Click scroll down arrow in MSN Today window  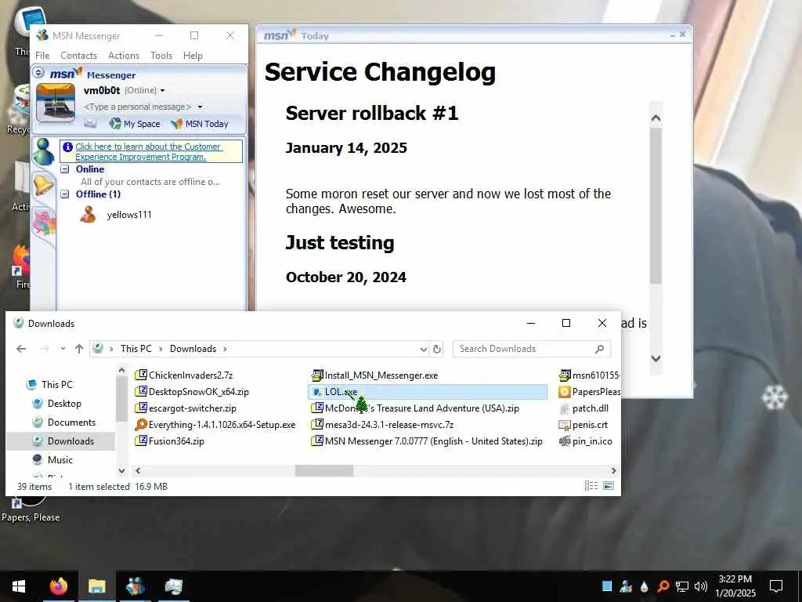(x=656, y=358)
